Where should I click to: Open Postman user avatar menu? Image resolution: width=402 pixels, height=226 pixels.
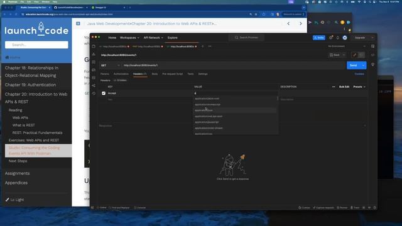pyautogui.click(x=345, y=38)
